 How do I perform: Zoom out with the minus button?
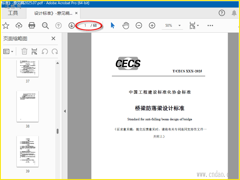coord(139,25)
